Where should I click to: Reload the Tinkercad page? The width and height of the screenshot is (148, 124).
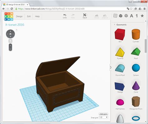(12, 9)
